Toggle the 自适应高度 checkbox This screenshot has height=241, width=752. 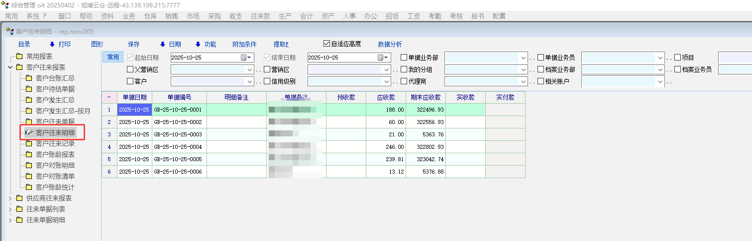(x=327, y=44)
